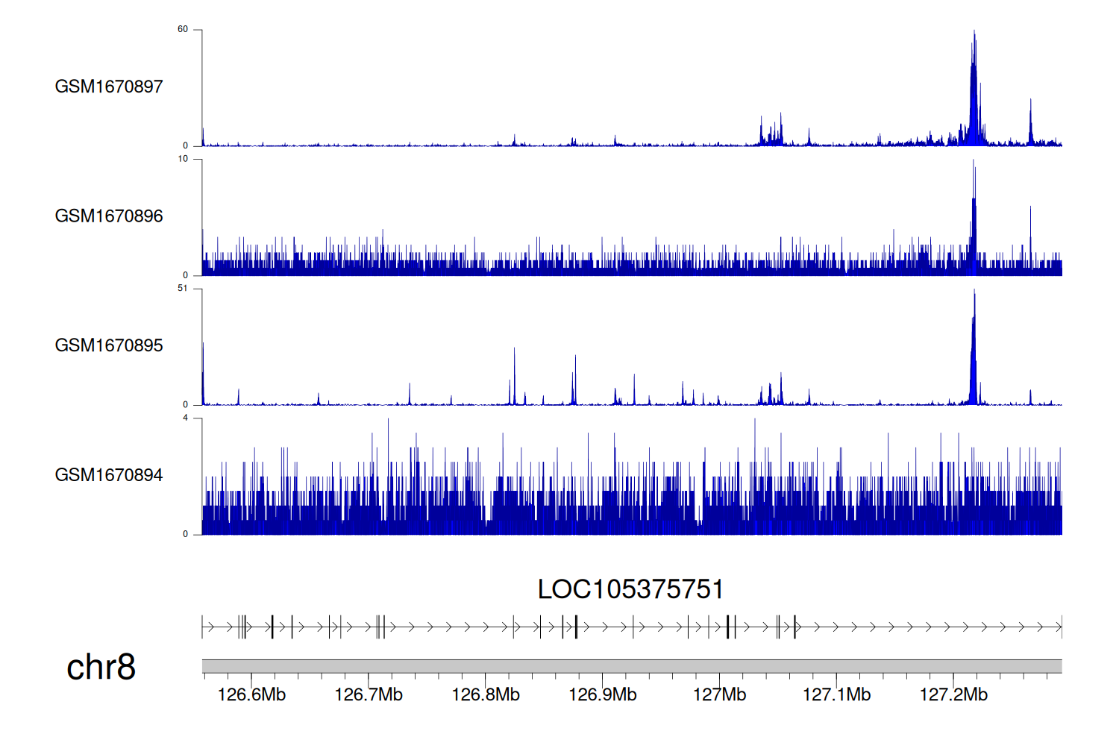The height and width of the screenshot is (731, 1119).
Task: Click the gray chromosome ideogram bar
Action: pyautogui.click(x=631, y=665)
